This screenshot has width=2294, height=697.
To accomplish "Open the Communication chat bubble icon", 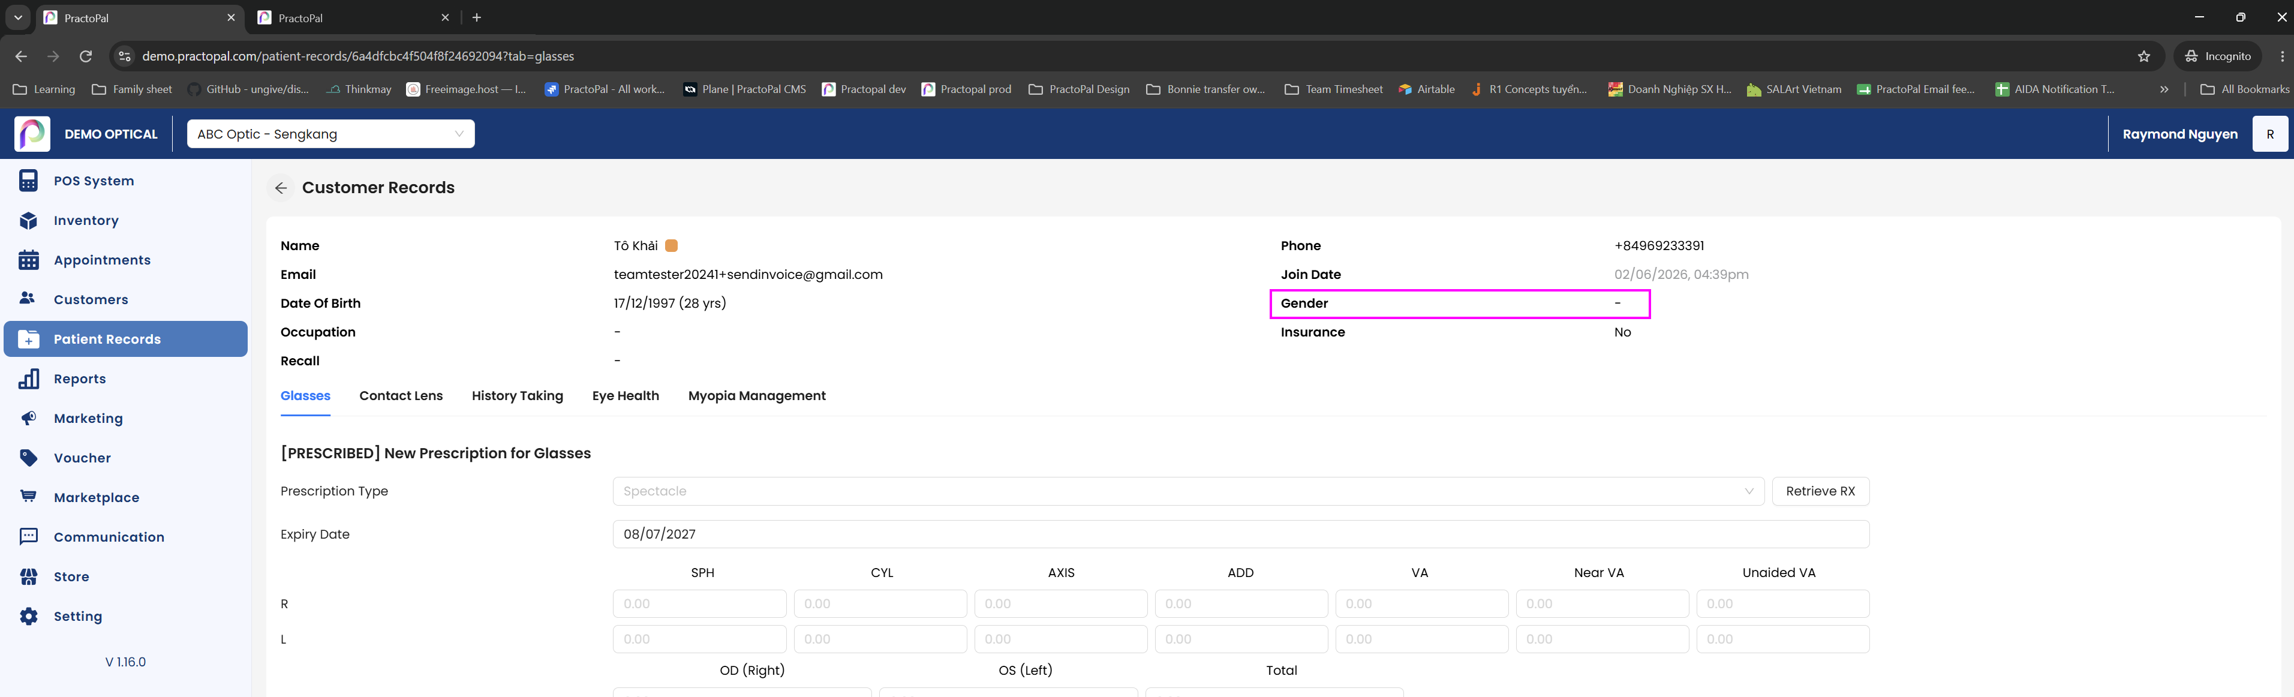I will pos(29,537).
